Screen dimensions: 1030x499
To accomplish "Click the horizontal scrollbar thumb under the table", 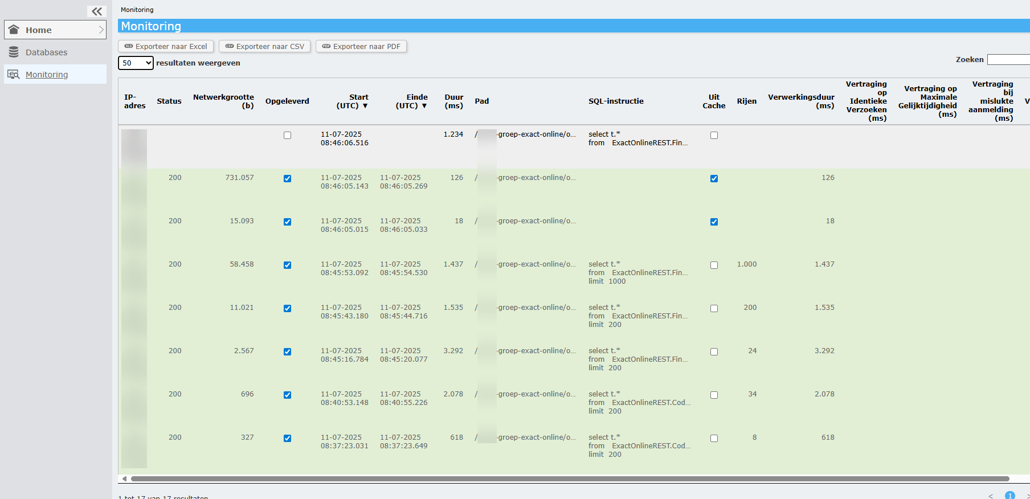I will (570, 479).
